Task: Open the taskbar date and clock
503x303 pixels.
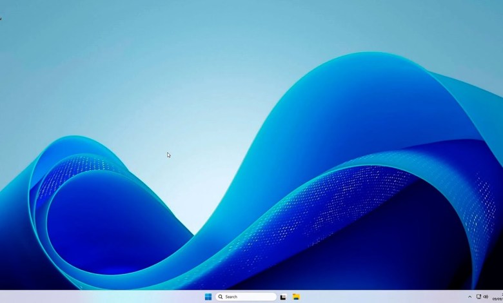Action: 498,297
